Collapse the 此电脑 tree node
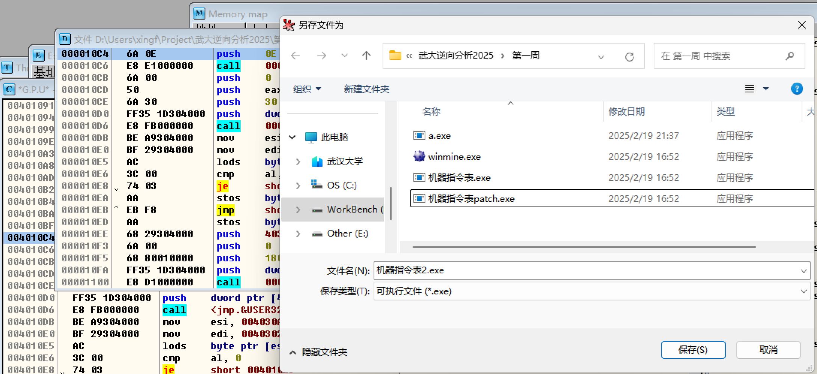 tap(292, 137)
